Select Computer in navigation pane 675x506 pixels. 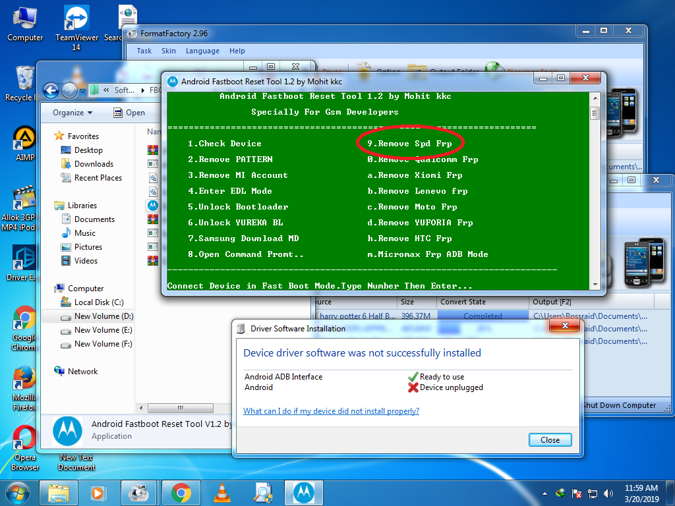coord(79,289)
